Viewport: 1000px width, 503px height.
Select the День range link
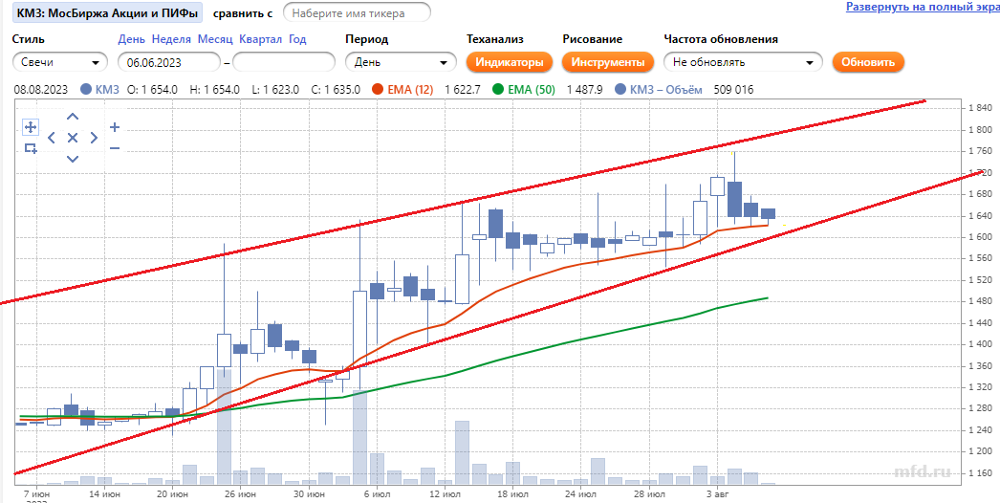pos(131,39)
